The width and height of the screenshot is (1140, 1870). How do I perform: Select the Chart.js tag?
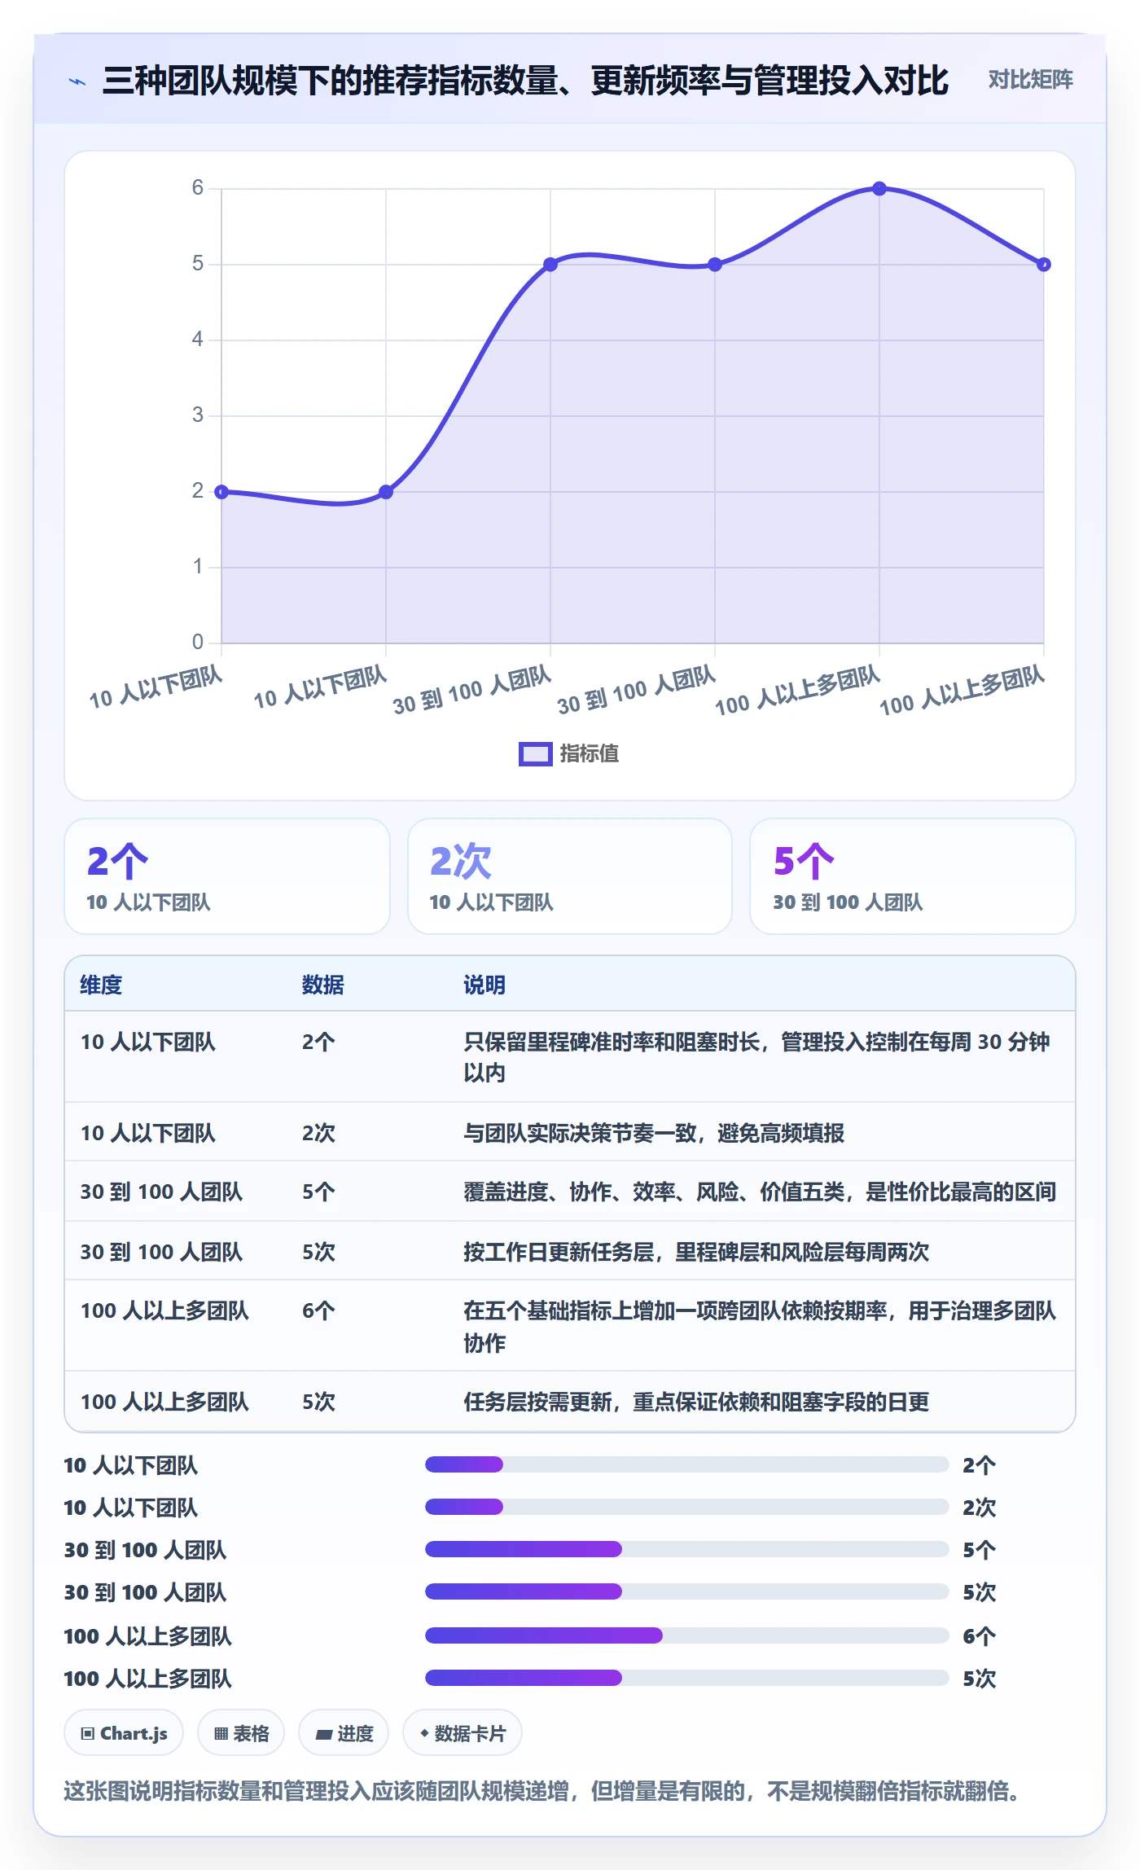click(x=124, y=1733)
